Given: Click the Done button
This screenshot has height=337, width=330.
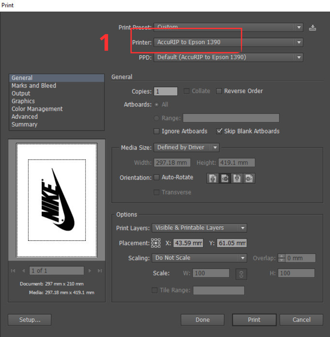Looking at the screenshot, I should (x=203, y=320).
